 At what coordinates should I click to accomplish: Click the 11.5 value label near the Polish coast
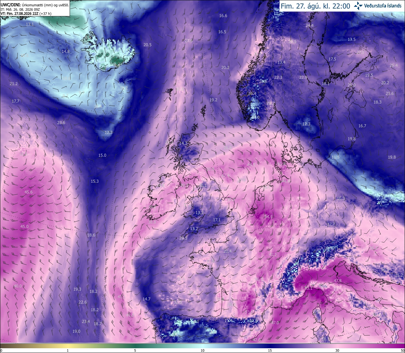pos(335,157)
